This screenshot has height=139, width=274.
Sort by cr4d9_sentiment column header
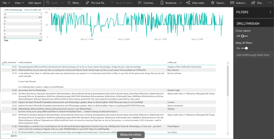click(x=9, y=62)
